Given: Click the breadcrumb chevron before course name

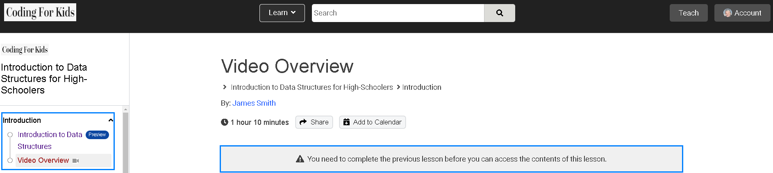Looking at the screenshot, I should point(225,87).
